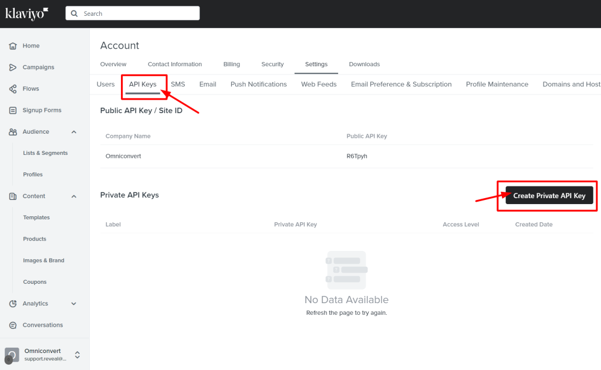
Task: Click the Signup Forms icon
Action: pos(13,110)
